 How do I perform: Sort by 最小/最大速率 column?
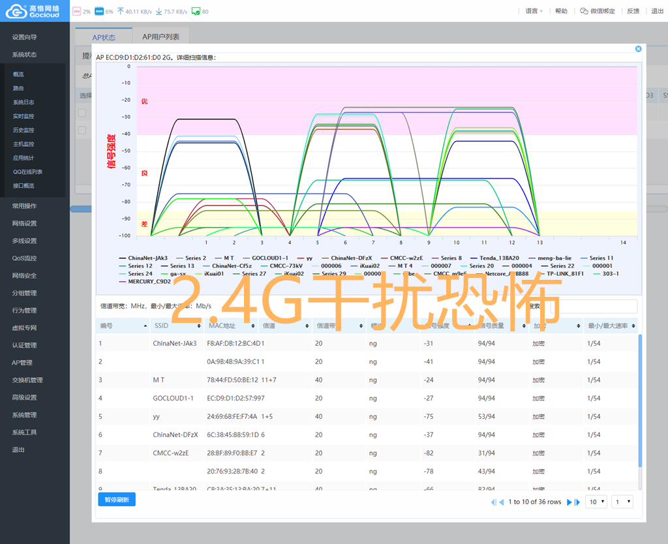pos(611,326)
